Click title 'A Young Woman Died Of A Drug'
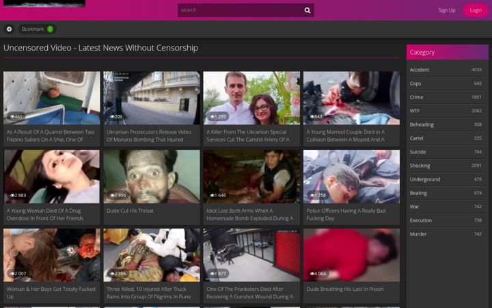Viewport: 492px width, 308px height. [x=44, y=211]
